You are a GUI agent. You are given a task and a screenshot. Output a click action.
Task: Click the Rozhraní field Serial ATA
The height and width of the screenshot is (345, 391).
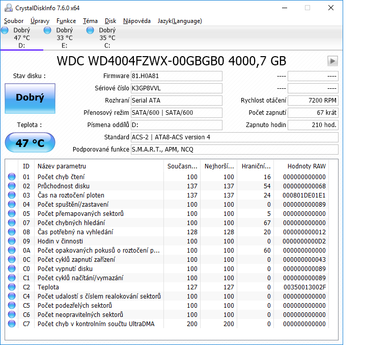point(177,101)
